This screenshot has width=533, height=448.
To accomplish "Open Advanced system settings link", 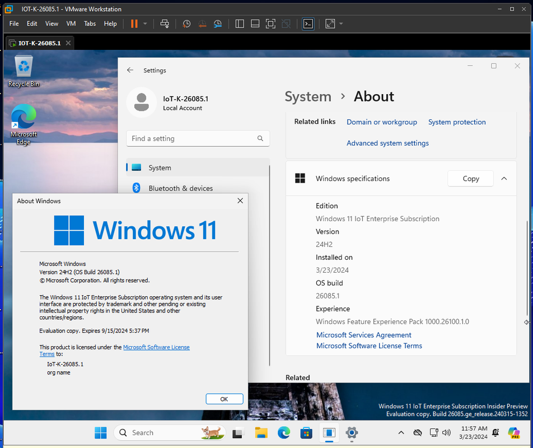I will 387,143.
